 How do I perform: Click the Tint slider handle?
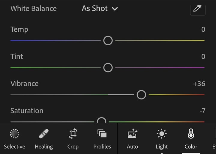tap(108, 68)
